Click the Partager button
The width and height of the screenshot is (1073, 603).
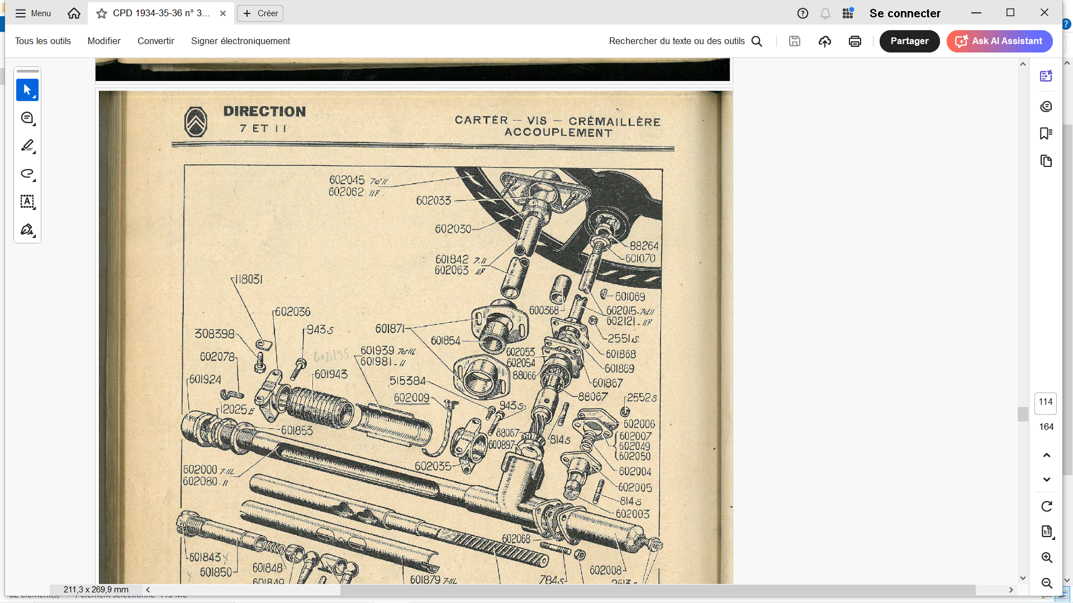tap(909, 41)
